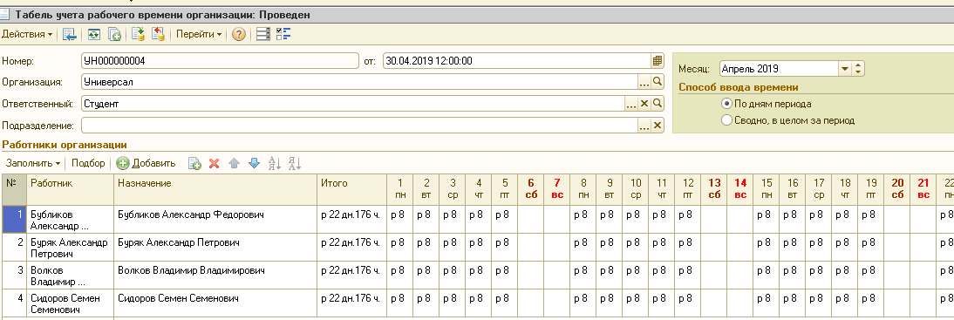
Task: Open help with the question mark icon
Action: 239,35
